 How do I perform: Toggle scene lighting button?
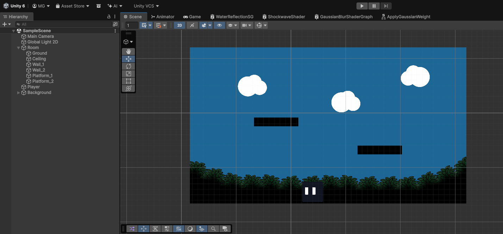[x=192, y=25]
